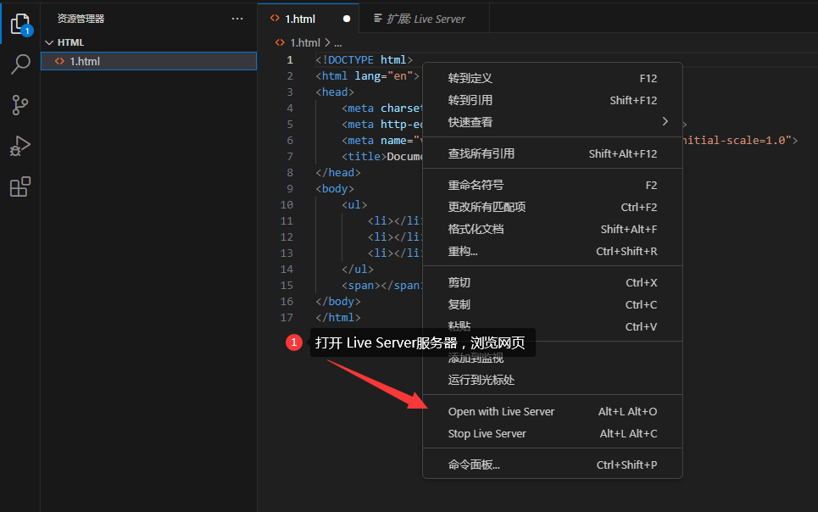
Task: Click the three-dot more actions icon in 资源管理器
Action: 237,19
